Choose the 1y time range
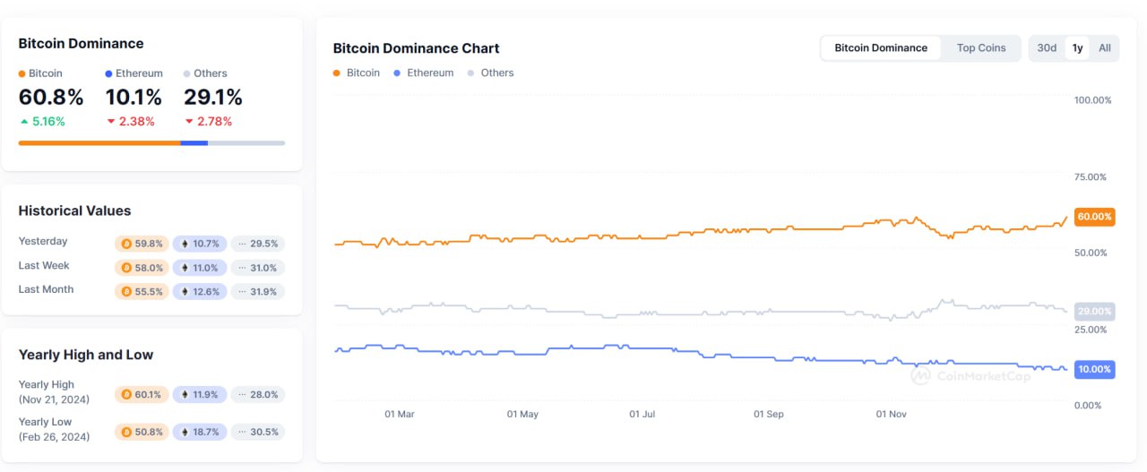The height and width of the screenshot is (472, 1147). tap(1077, 48)
